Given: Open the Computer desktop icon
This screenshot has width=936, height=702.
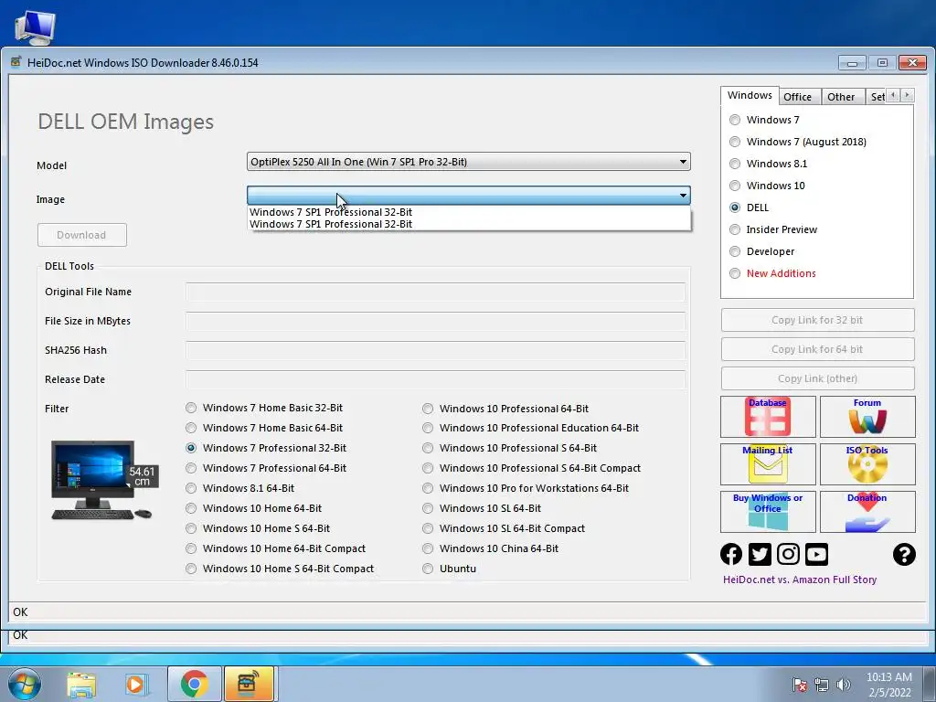Looking at the screenshot, I should click(x=35, y=27).
